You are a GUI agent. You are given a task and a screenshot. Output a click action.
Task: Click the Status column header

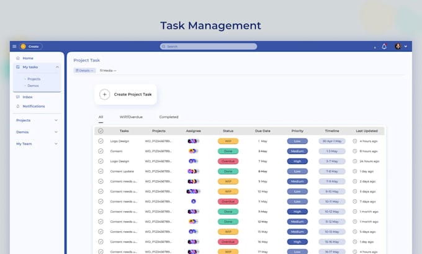228,131
